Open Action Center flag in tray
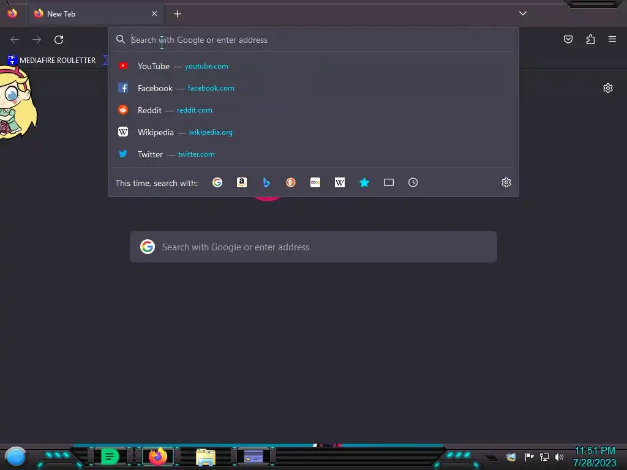This screenshot has width=627, height=470. point(530,457)
